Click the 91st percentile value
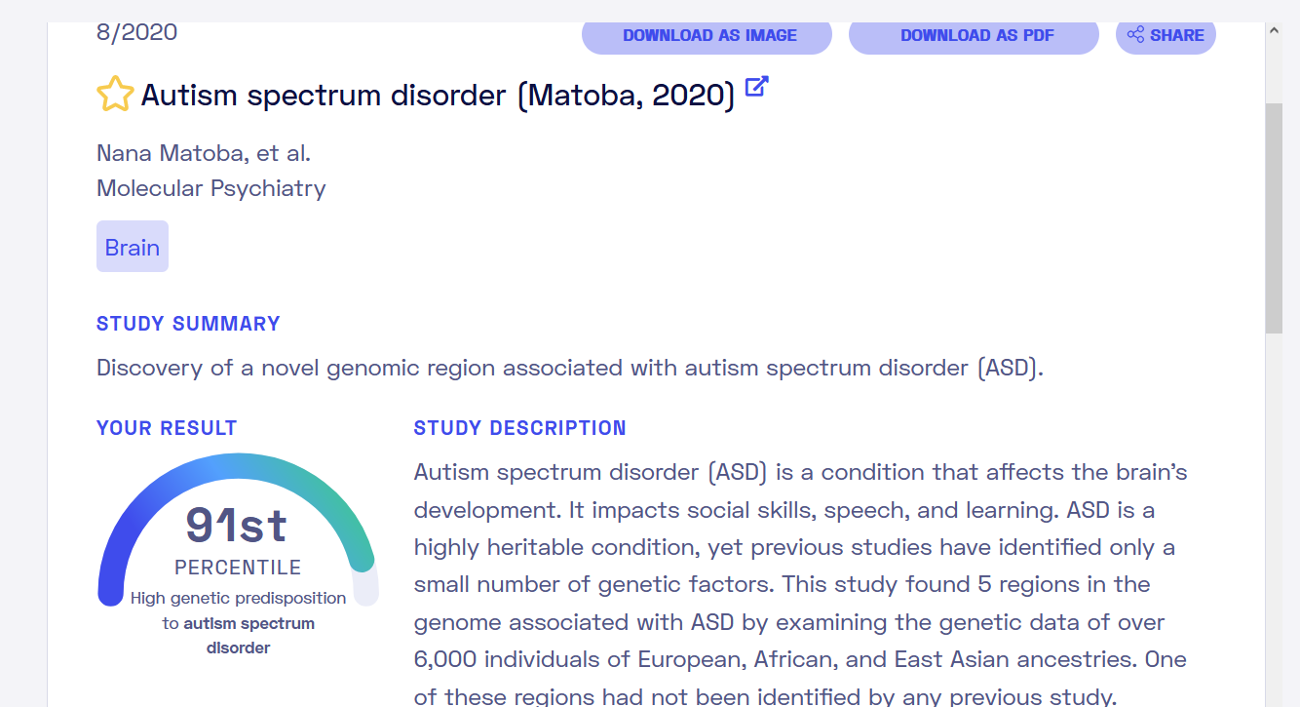 237,525
